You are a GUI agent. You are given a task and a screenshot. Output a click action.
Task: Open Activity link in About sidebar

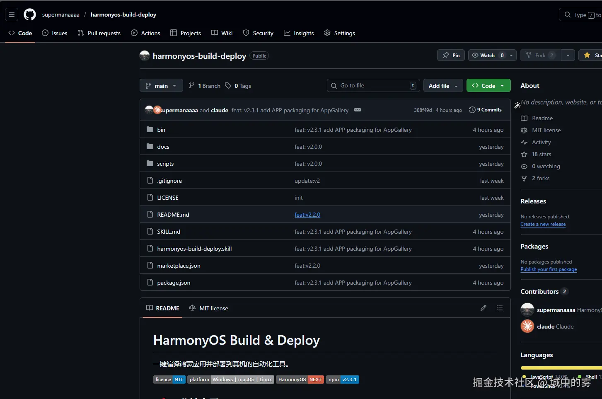point(536,142)
